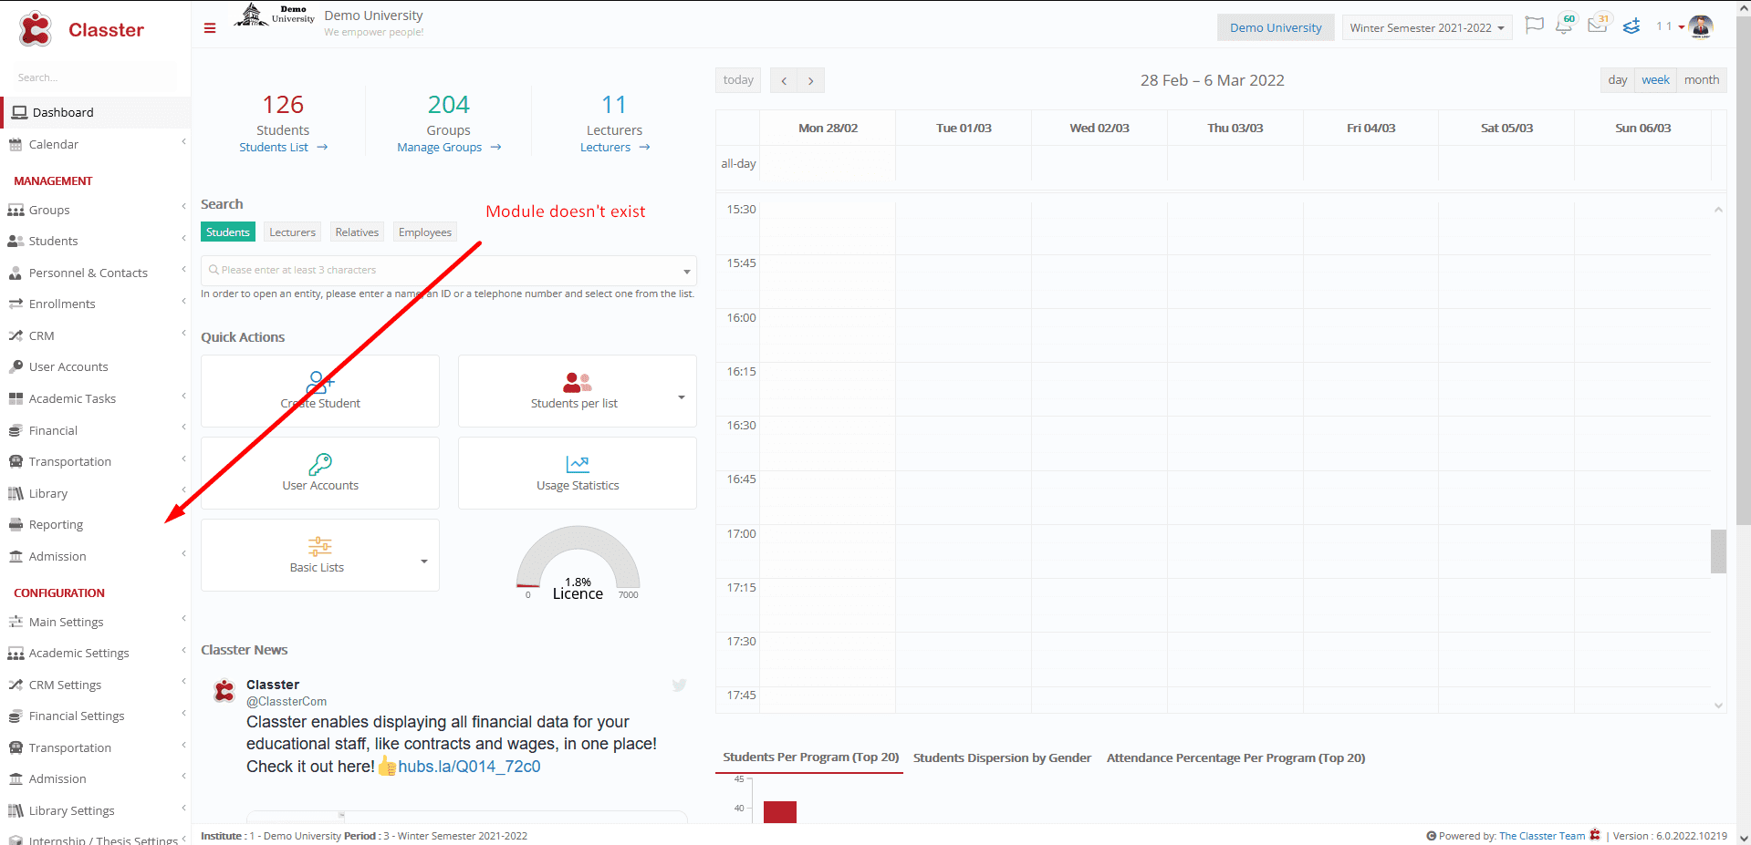
Task: Click the Licence gauge meter
Action: tap(578, 562)
